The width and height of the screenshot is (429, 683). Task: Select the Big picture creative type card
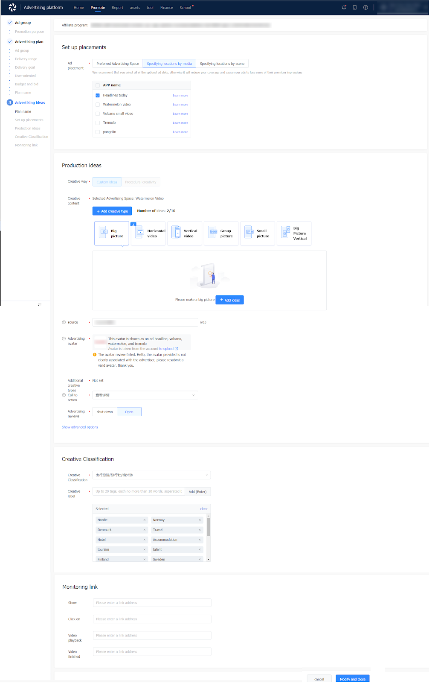112,233
